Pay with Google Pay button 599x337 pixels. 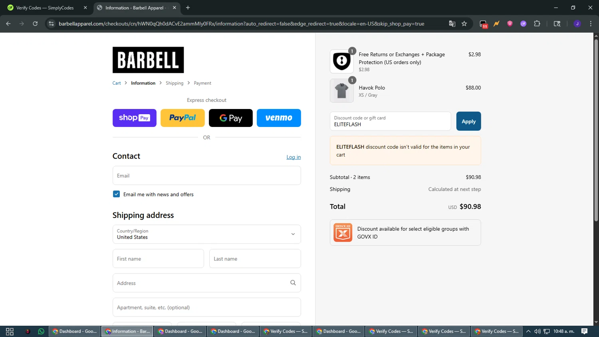231,118
